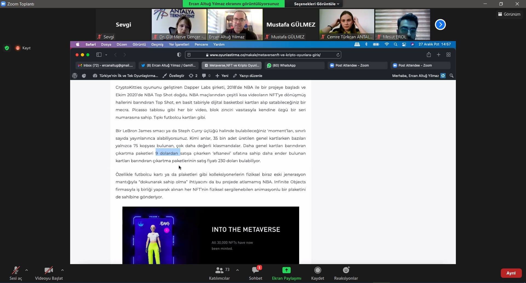Click the green encryption shield icon
This screenshot has height=283, width=526.
coord(7,48)
